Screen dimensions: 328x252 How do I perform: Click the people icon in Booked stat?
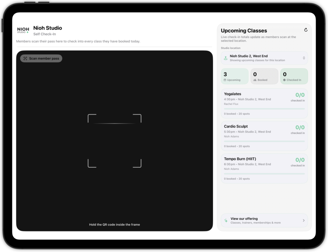255,80
